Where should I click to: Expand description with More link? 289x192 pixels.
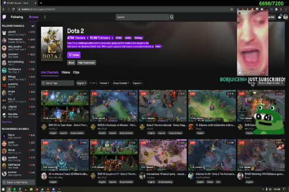tap(158, 47)
